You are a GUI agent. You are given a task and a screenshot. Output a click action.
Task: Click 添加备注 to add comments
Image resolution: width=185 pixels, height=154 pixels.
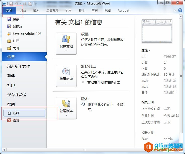coord(170,93)
